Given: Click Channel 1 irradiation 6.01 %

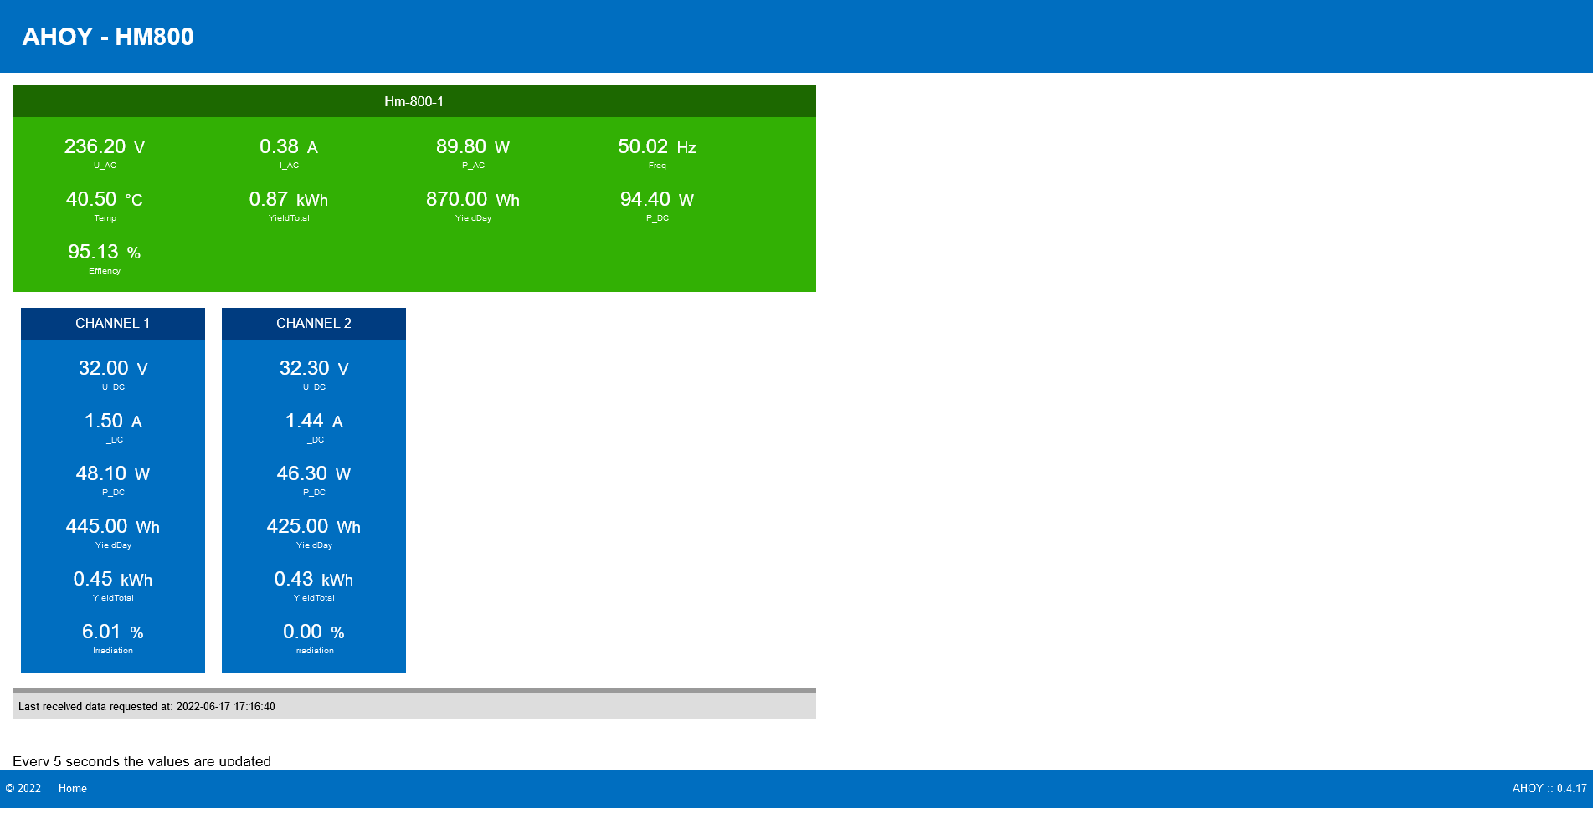Looking at the screenshot, I should (113, 632).
